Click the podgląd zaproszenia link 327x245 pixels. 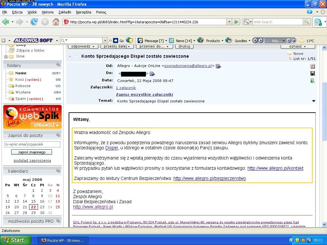pyautogui.click(x=32, y=160)
